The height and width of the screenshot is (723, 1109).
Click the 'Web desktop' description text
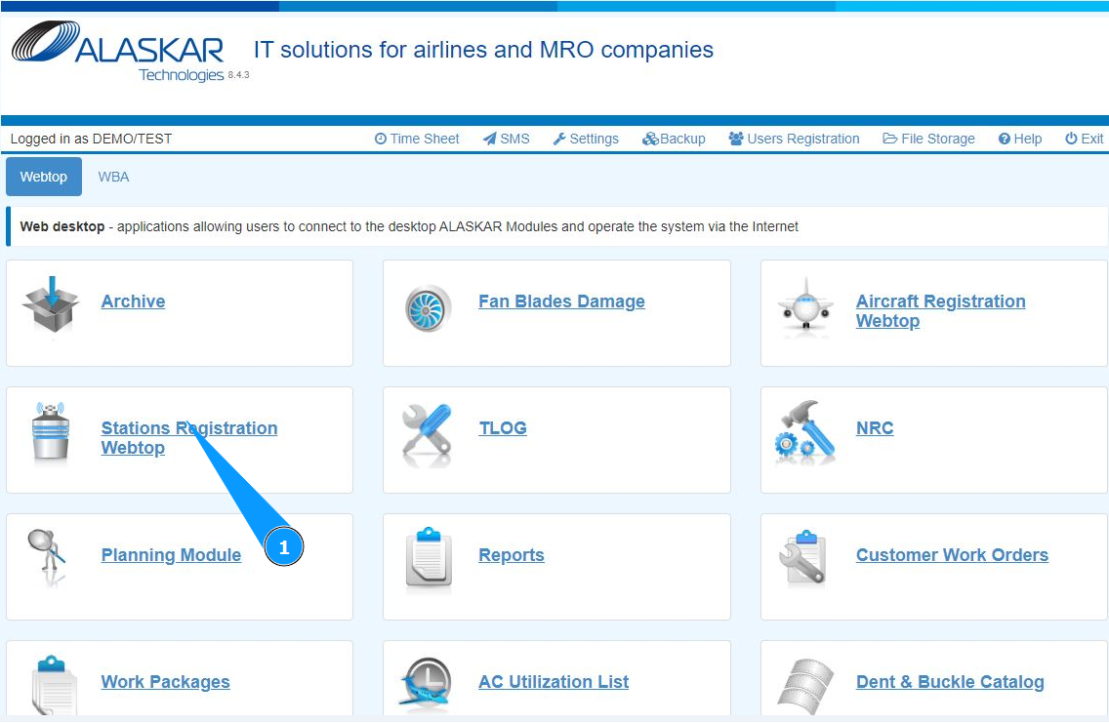pos(409,226)
